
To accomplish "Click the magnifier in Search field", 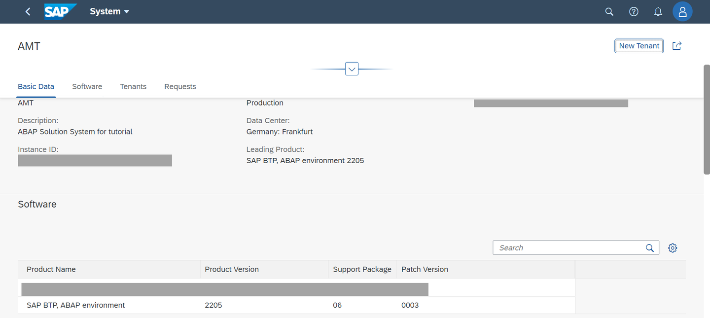I will (x=650, y=247).
